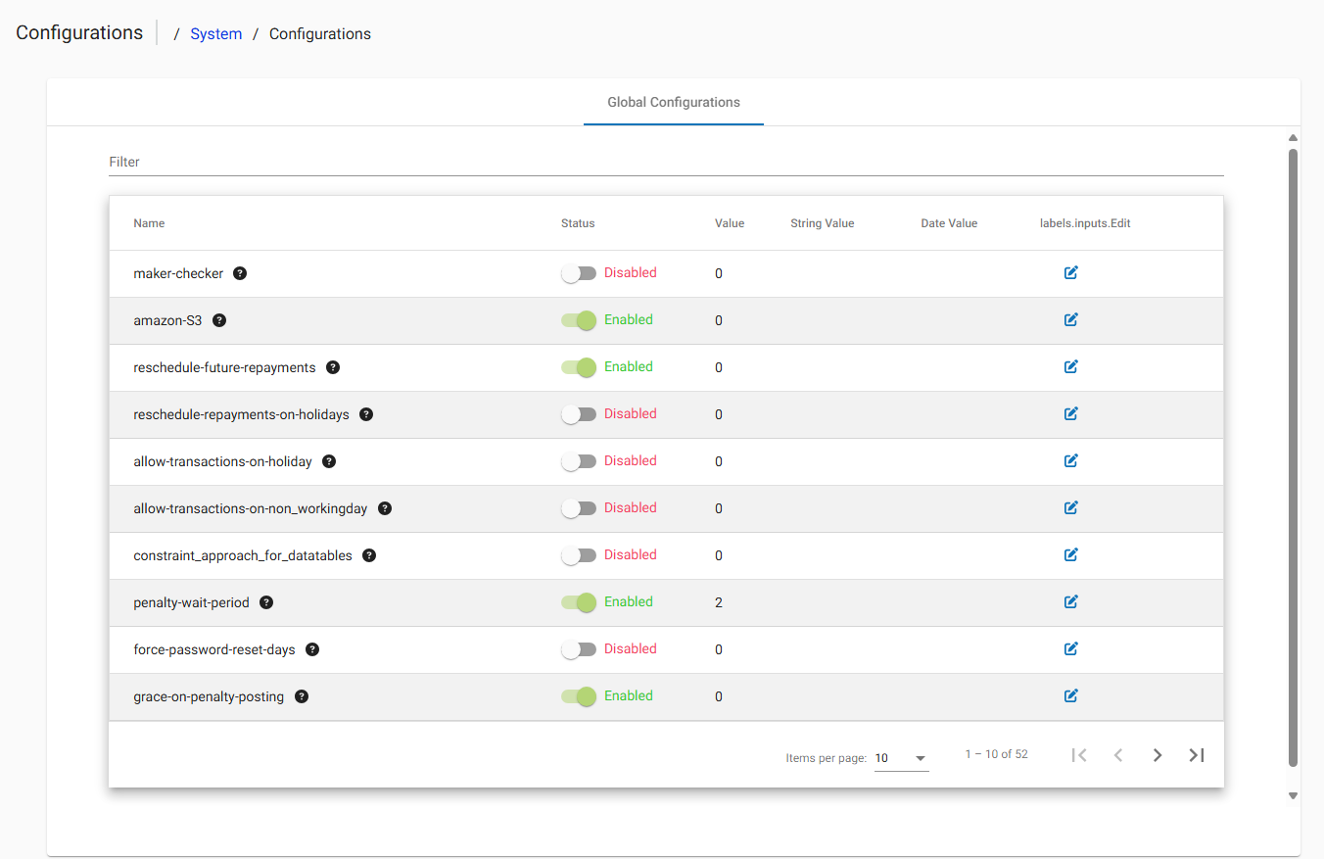Click the System breadcrumb link
This screenshot has width=1324, height=859.
[x=215, y=34]
